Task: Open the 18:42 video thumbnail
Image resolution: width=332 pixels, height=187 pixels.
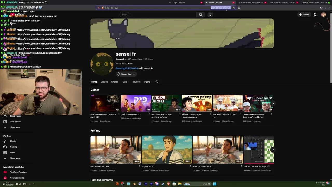Action: pyautogui.click(x=167, y=103)
